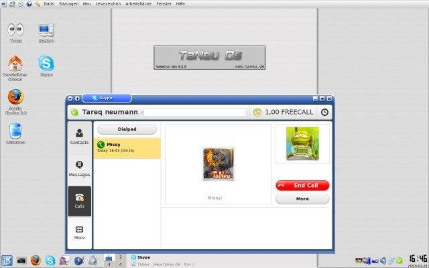Open call history clock icon
Screen dimensions: 429x268
(324, 112)
